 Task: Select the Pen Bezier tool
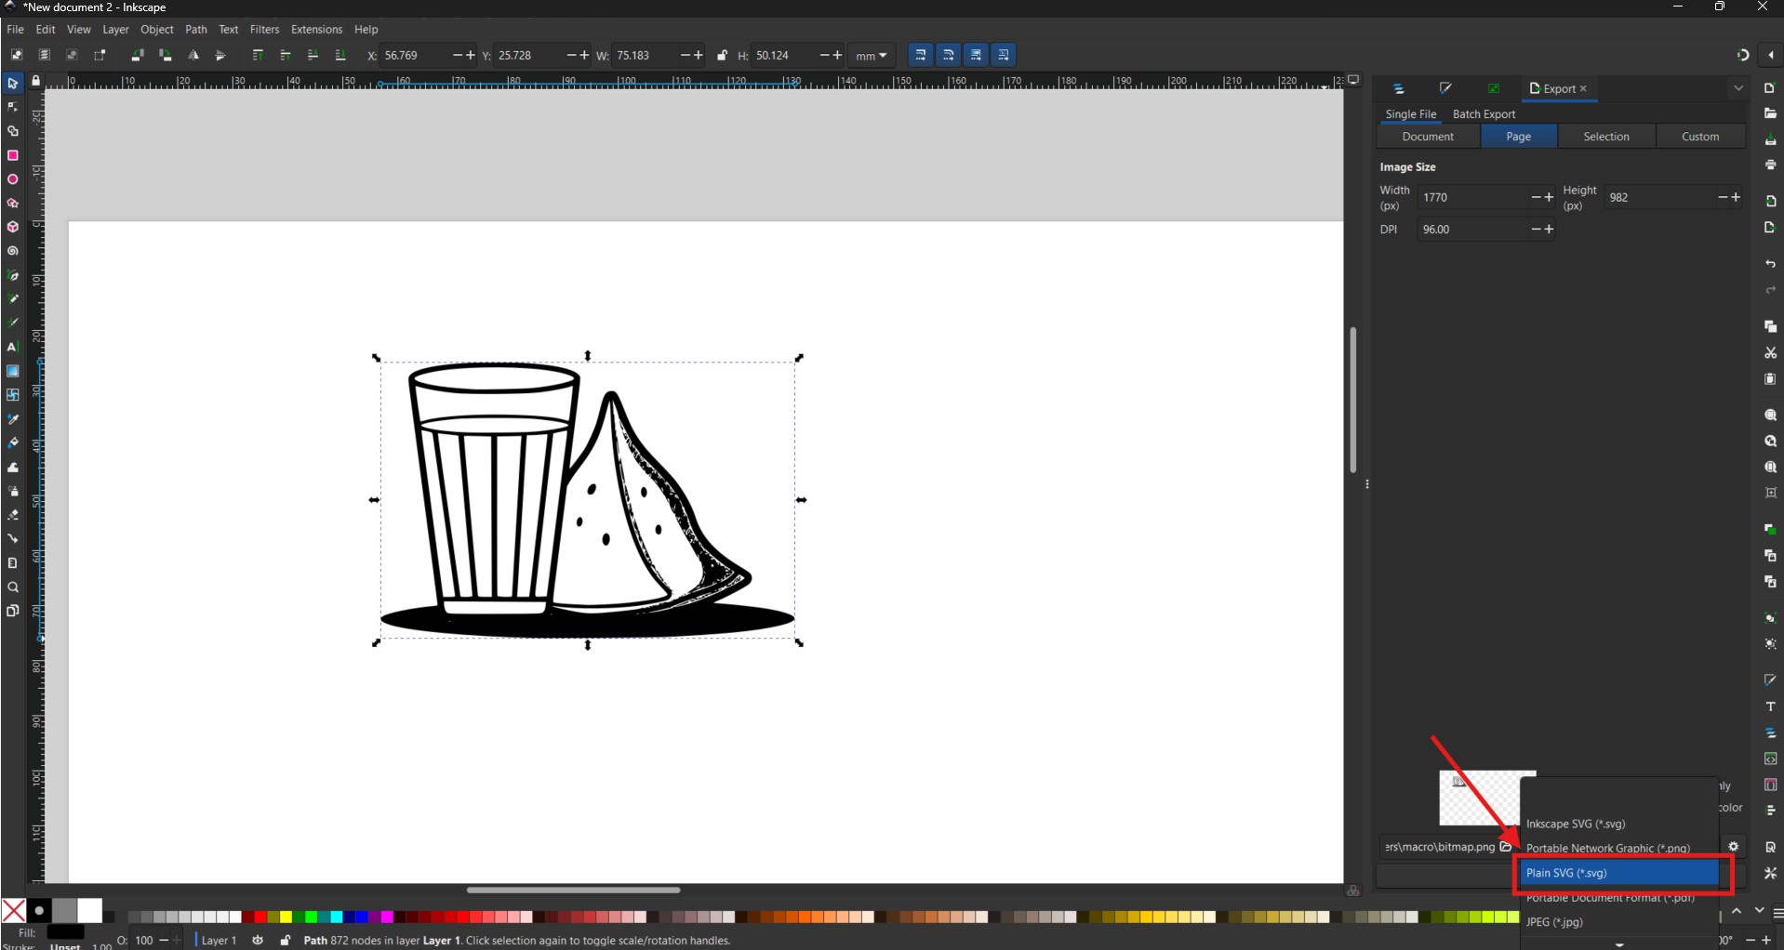(13, 276)
